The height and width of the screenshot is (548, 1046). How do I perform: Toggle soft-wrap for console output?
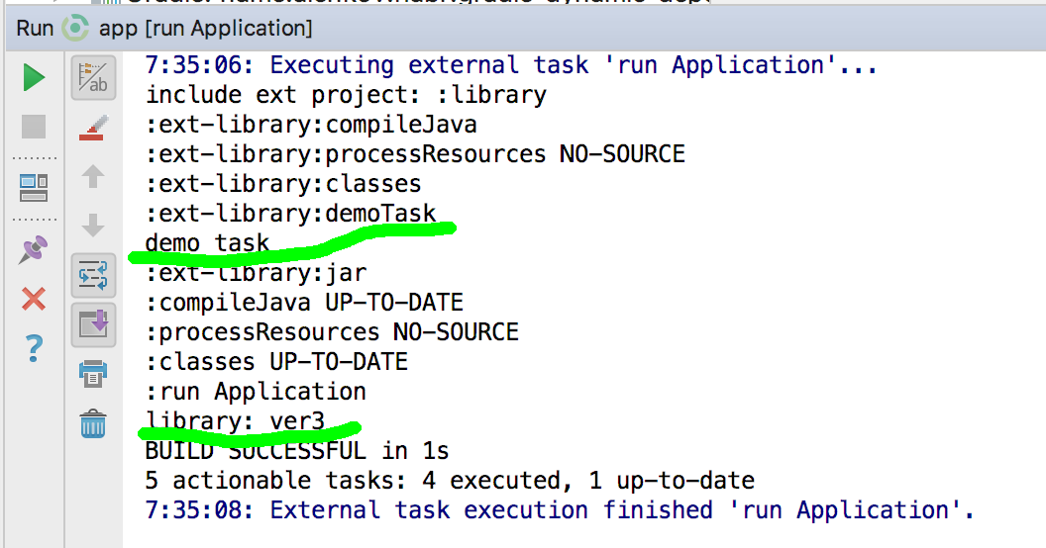pos(93,276)
